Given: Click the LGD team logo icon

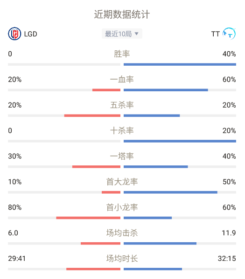Looking at the screenshot, I should click(x=14, y=34).
